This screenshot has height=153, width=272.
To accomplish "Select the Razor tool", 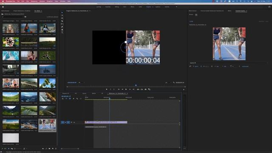I will click(62, 21).
